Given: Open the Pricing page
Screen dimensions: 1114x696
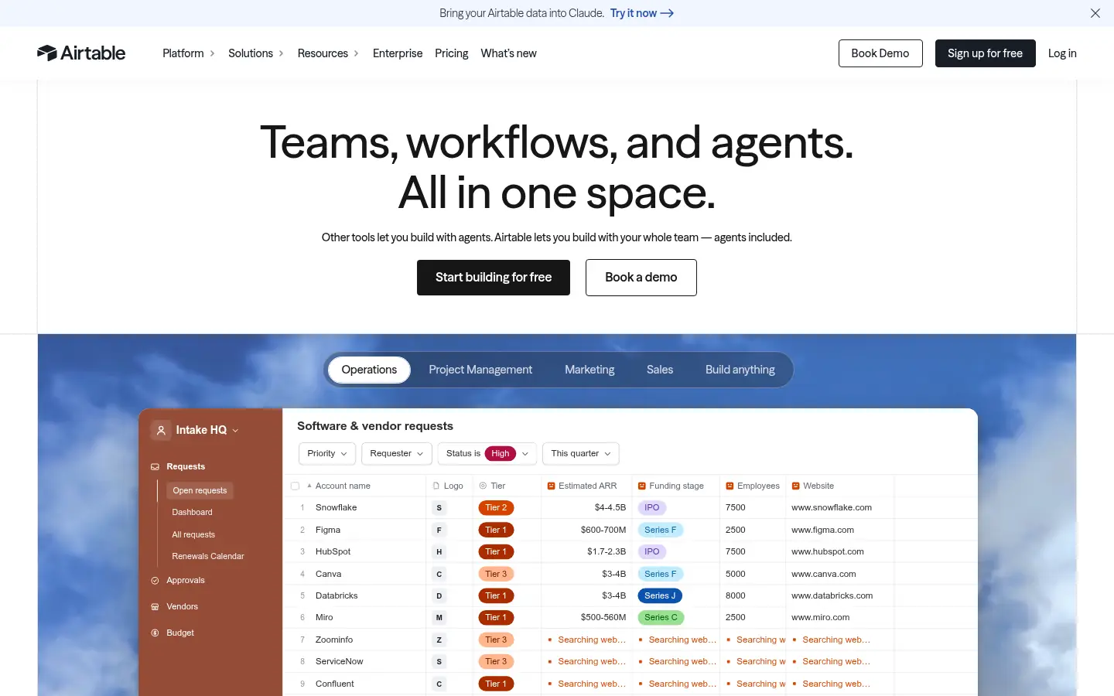Looking at the screenshot, I should tap(452, 53).
